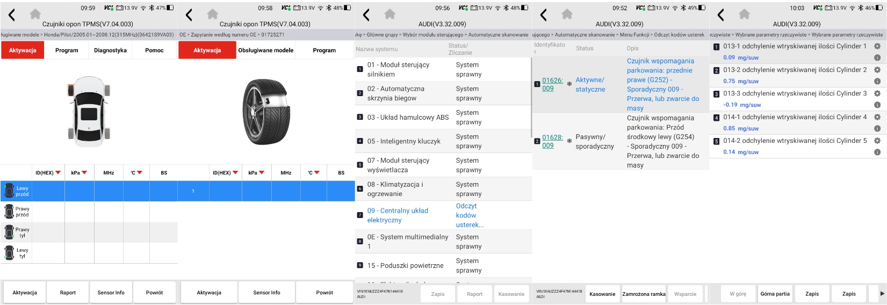Viewport: 887px width, 305px height.
Task: Open Program tab on OE number 01725271 screen
Action: pos(324,50)
